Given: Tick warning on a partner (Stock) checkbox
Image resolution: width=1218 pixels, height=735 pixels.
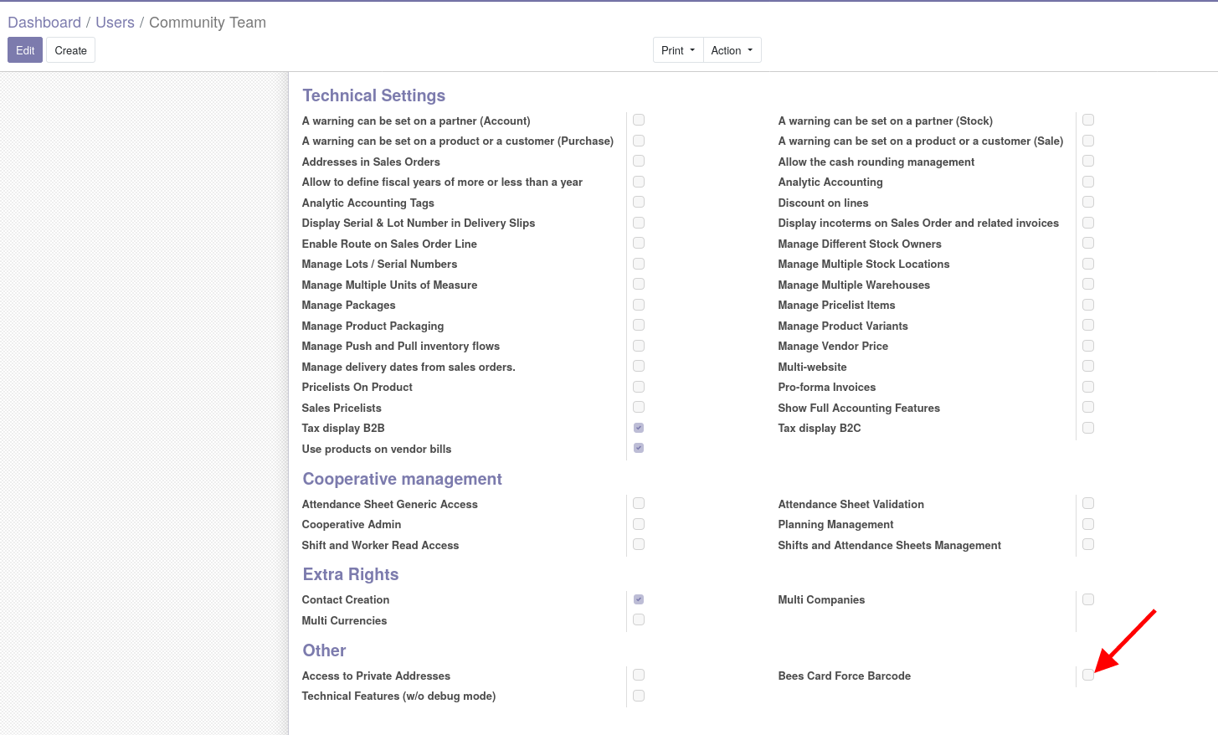Looking at the screenshot, I should 1088,120.
